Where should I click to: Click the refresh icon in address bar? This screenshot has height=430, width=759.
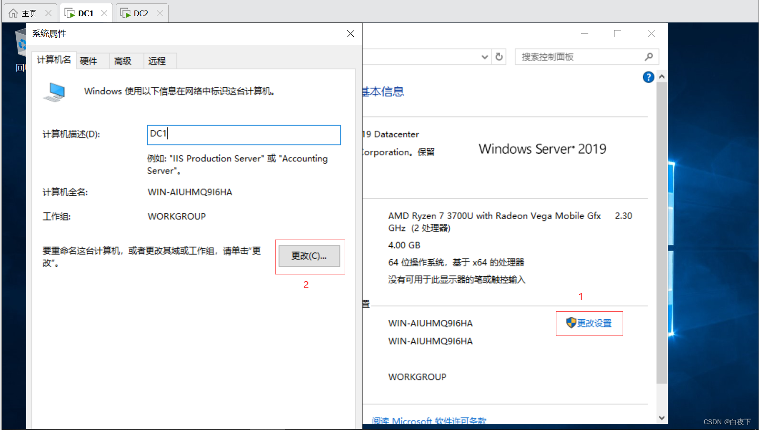pyautogui.click(x=499, y=57)
